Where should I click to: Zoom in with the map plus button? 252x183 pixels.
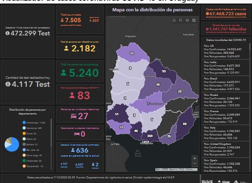[195, 158]
